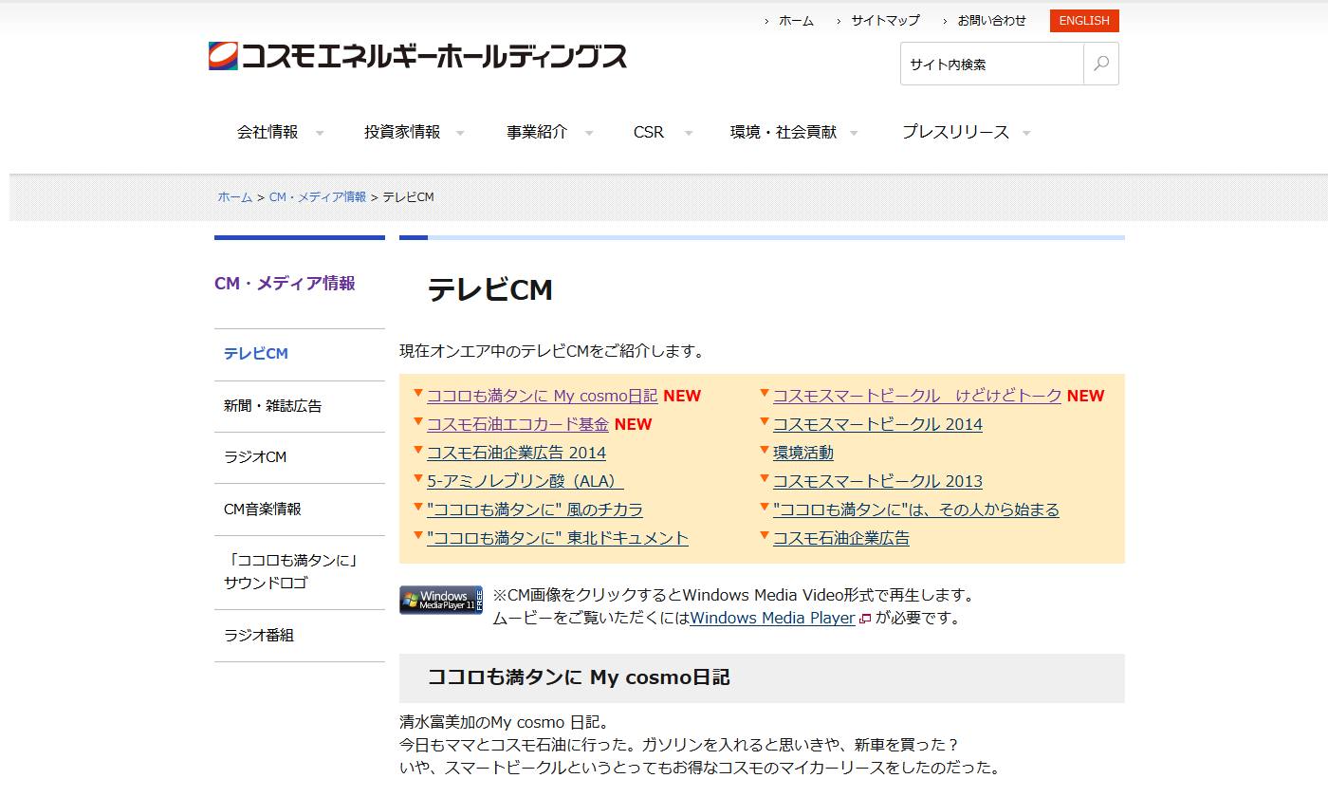The height and width of the screenshot is (797, 1328).
Task: Open プレスリリース in main navigation
Action: pos(955,132)
